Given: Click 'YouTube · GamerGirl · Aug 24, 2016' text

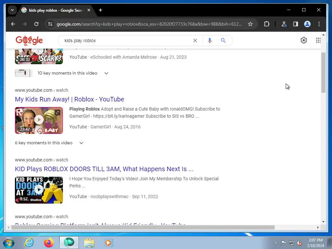Looking at the screenshot, I should pos(105,127).
